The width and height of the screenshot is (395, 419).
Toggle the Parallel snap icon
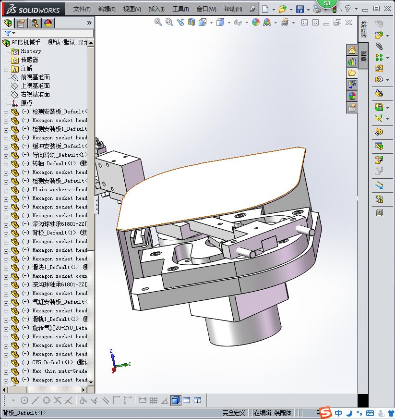pos(106,400)
